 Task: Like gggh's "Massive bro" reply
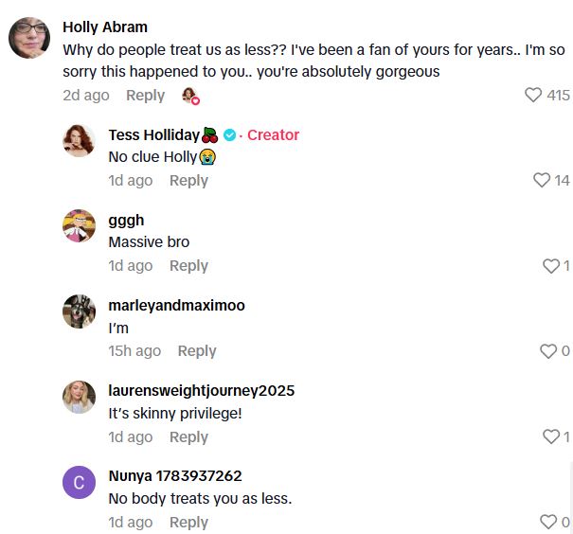(x=550, y=266)
